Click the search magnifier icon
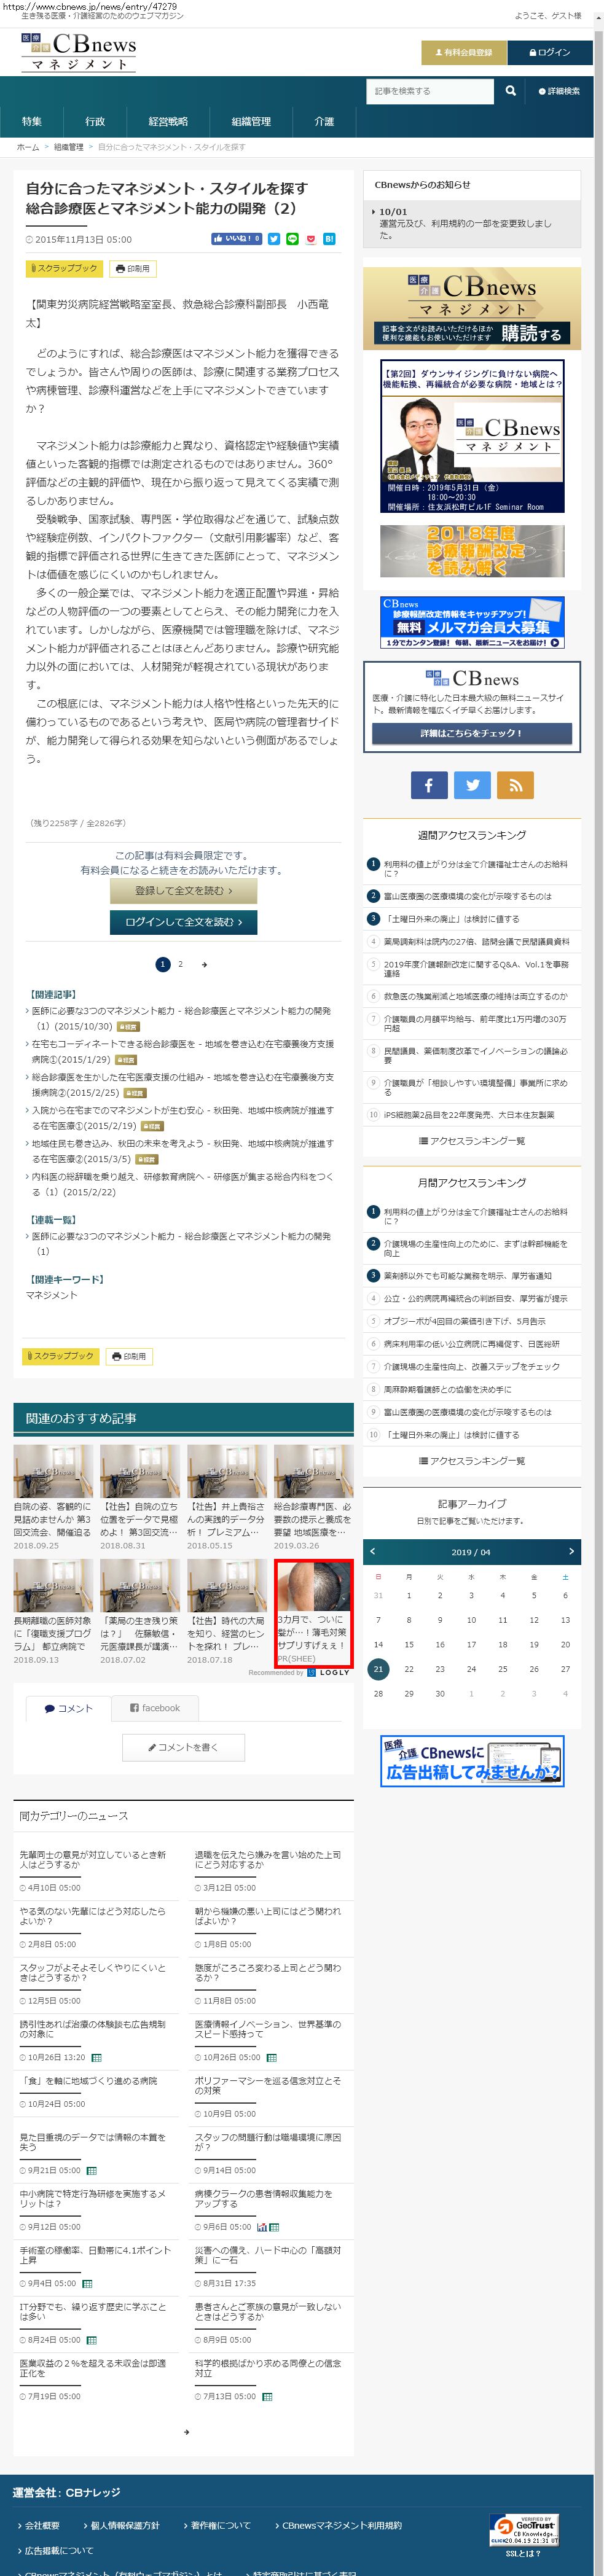 coord(510,91)
